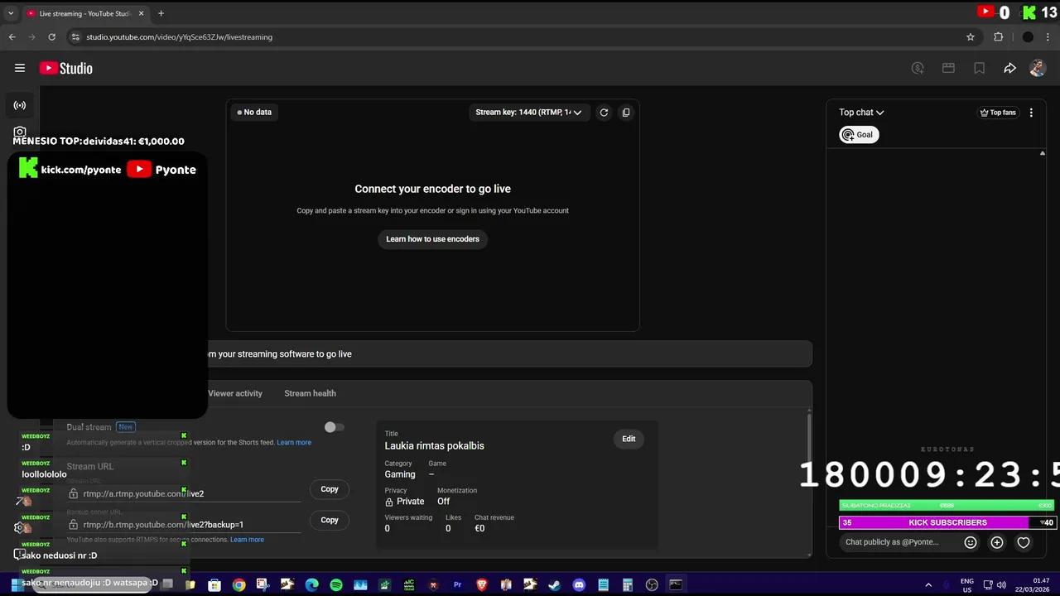Screen dimensions: 1060x596
Task: Click the Monetization Off value
Action: (443, 502)
